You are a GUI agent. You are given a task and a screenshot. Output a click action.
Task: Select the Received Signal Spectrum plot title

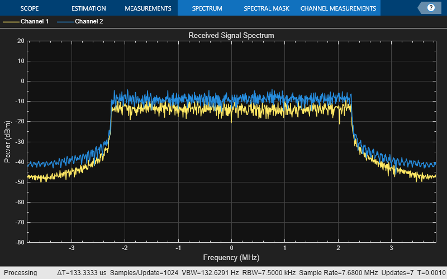point(231,36)
